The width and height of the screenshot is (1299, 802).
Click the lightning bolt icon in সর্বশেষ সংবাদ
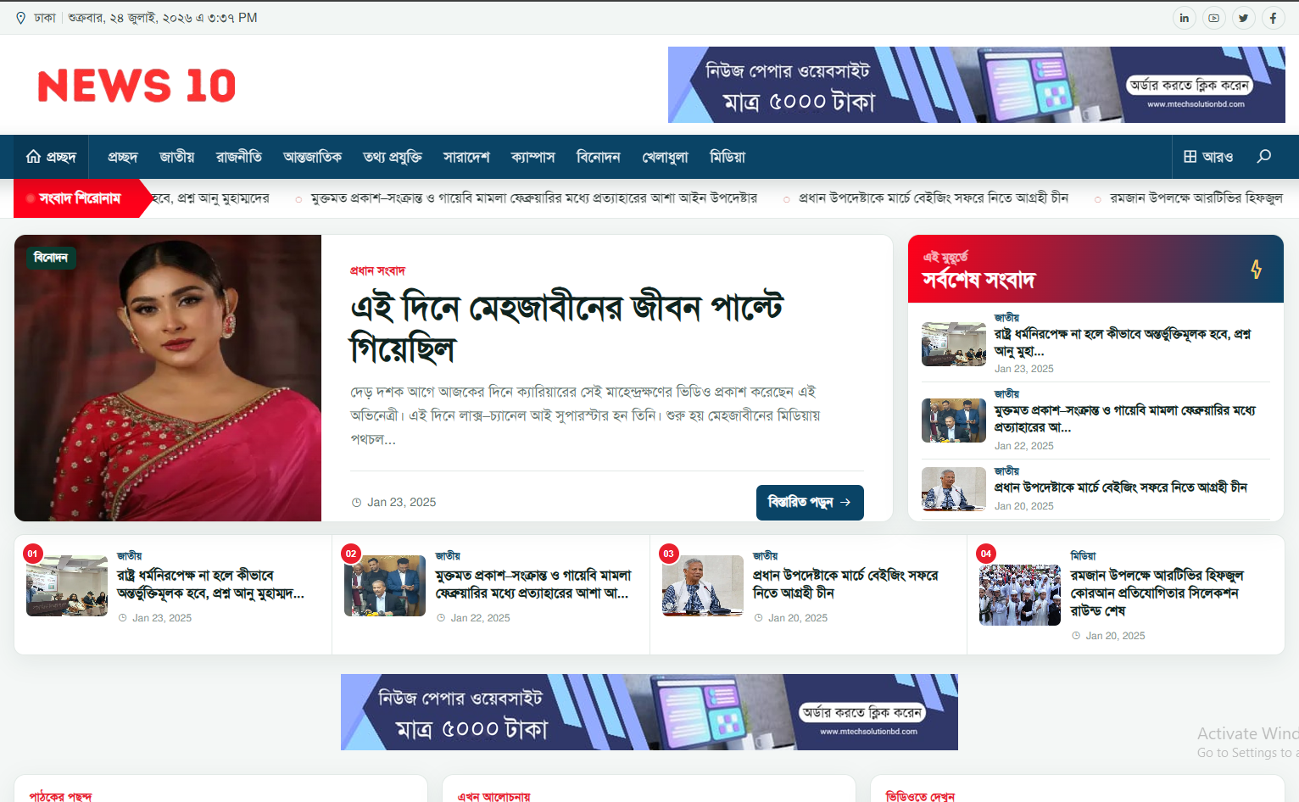click(1257, 270)
